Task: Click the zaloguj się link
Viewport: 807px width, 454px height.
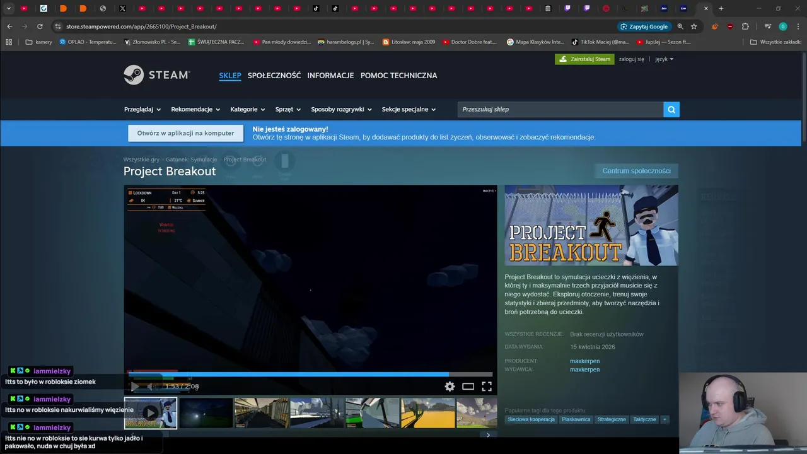Action: click(x=631, y=59)
